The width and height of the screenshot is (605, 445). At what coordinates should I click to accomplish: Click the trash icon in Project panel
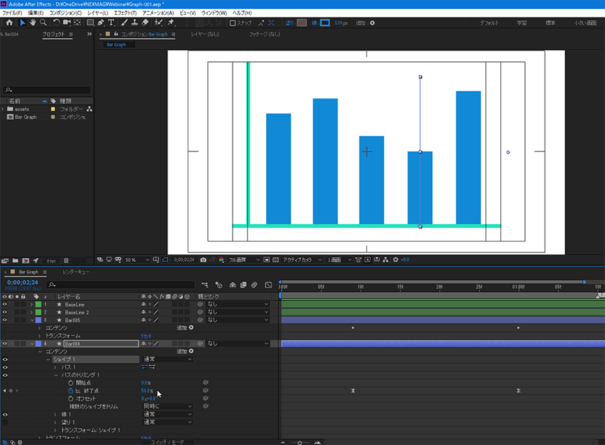click(66, 260)
